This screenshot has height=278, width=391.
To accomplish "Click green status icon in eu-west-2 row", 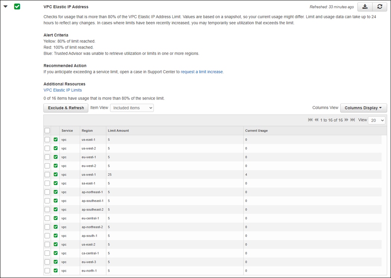I will point(56,166).
